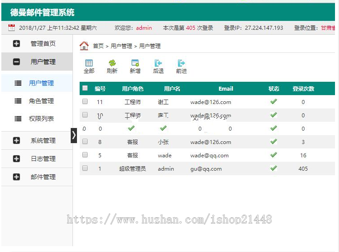Click list icon next to 用户管理 submenu
The height and width of the screenshot is (252, 339).
(18, 83)
